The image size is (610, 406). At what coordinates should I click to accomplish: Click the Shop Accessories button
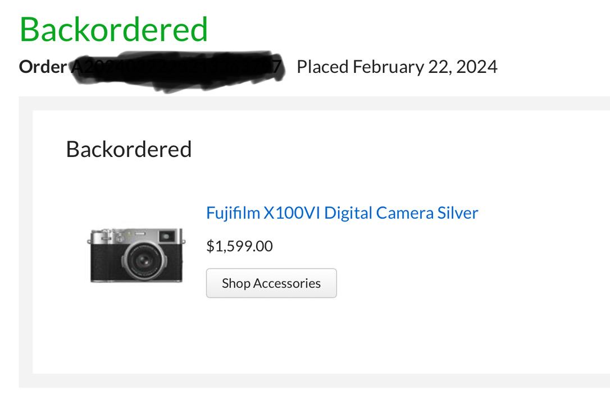(271, 283)
